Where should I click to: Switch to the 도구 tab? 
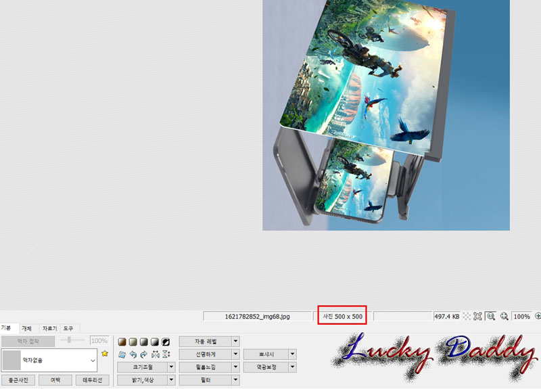(69, 328)
